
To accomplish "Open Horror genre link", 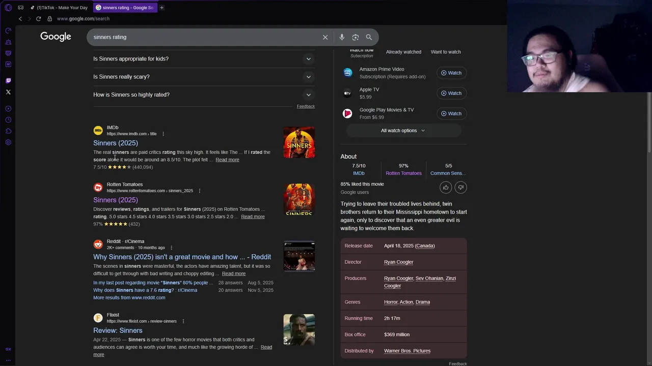I will (391, 302).
